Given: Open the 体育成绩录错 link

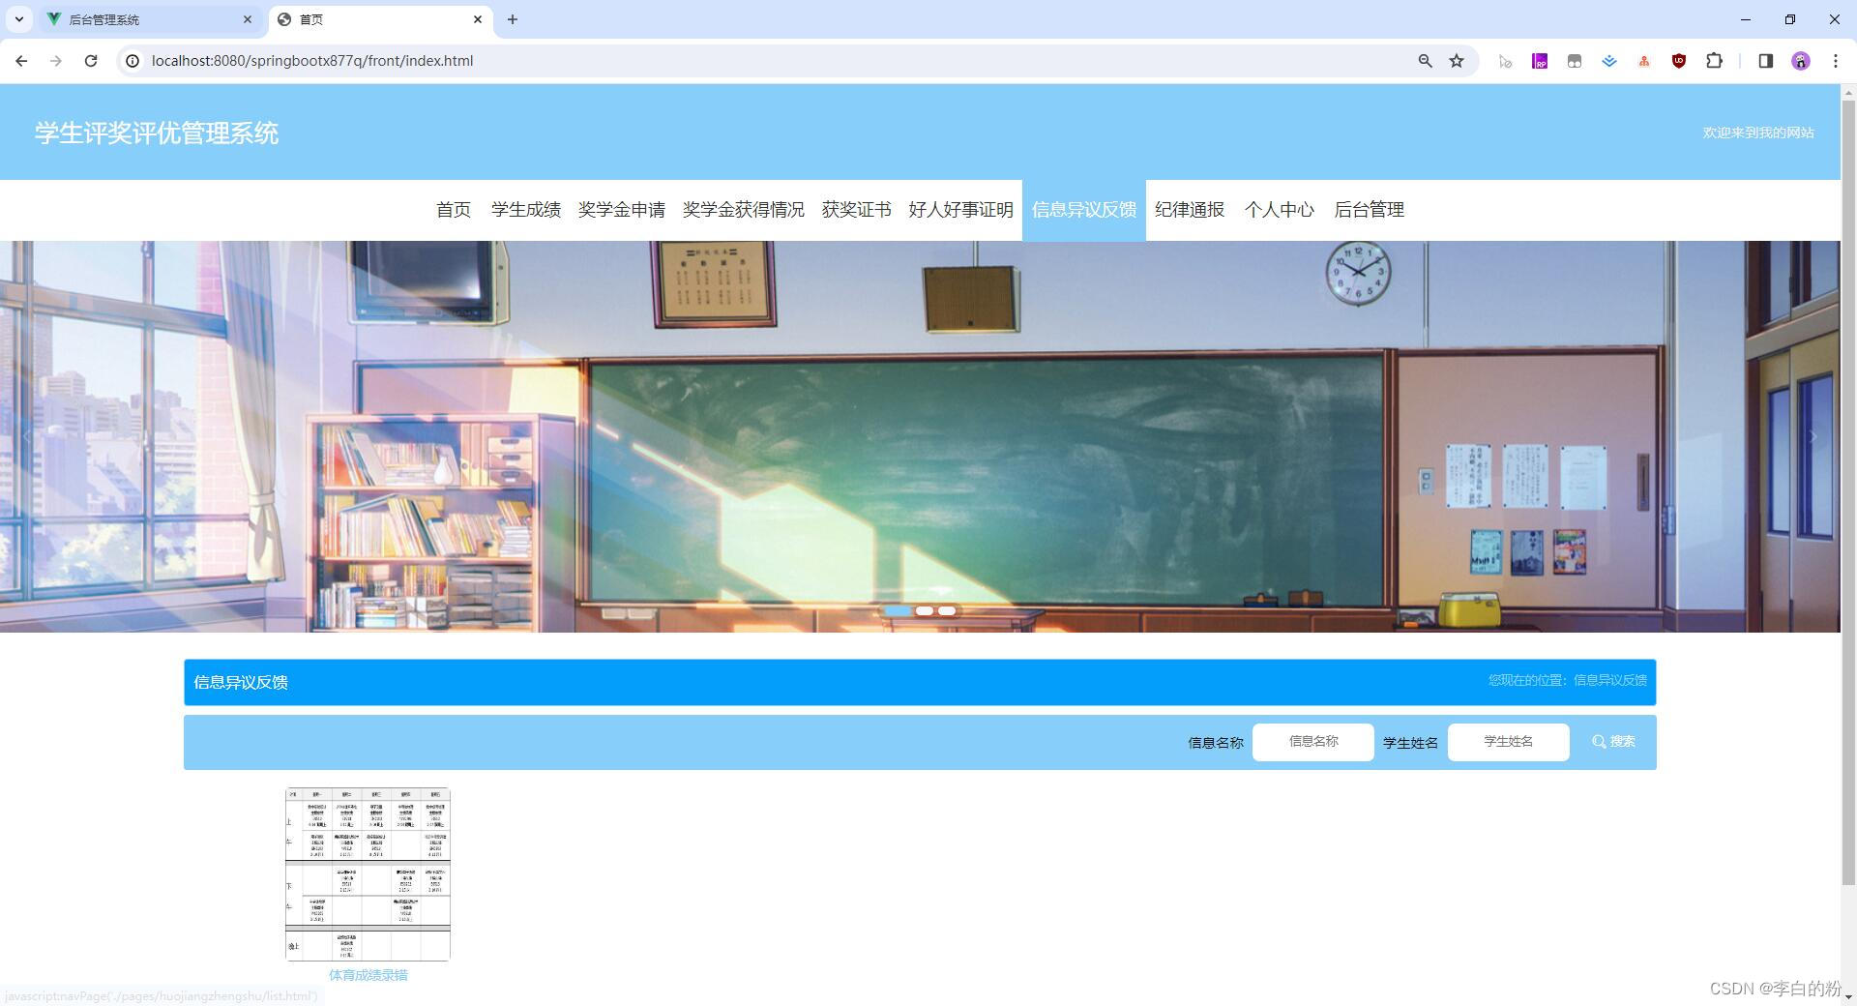Looking at the screenshot, I should click(368, 975).
